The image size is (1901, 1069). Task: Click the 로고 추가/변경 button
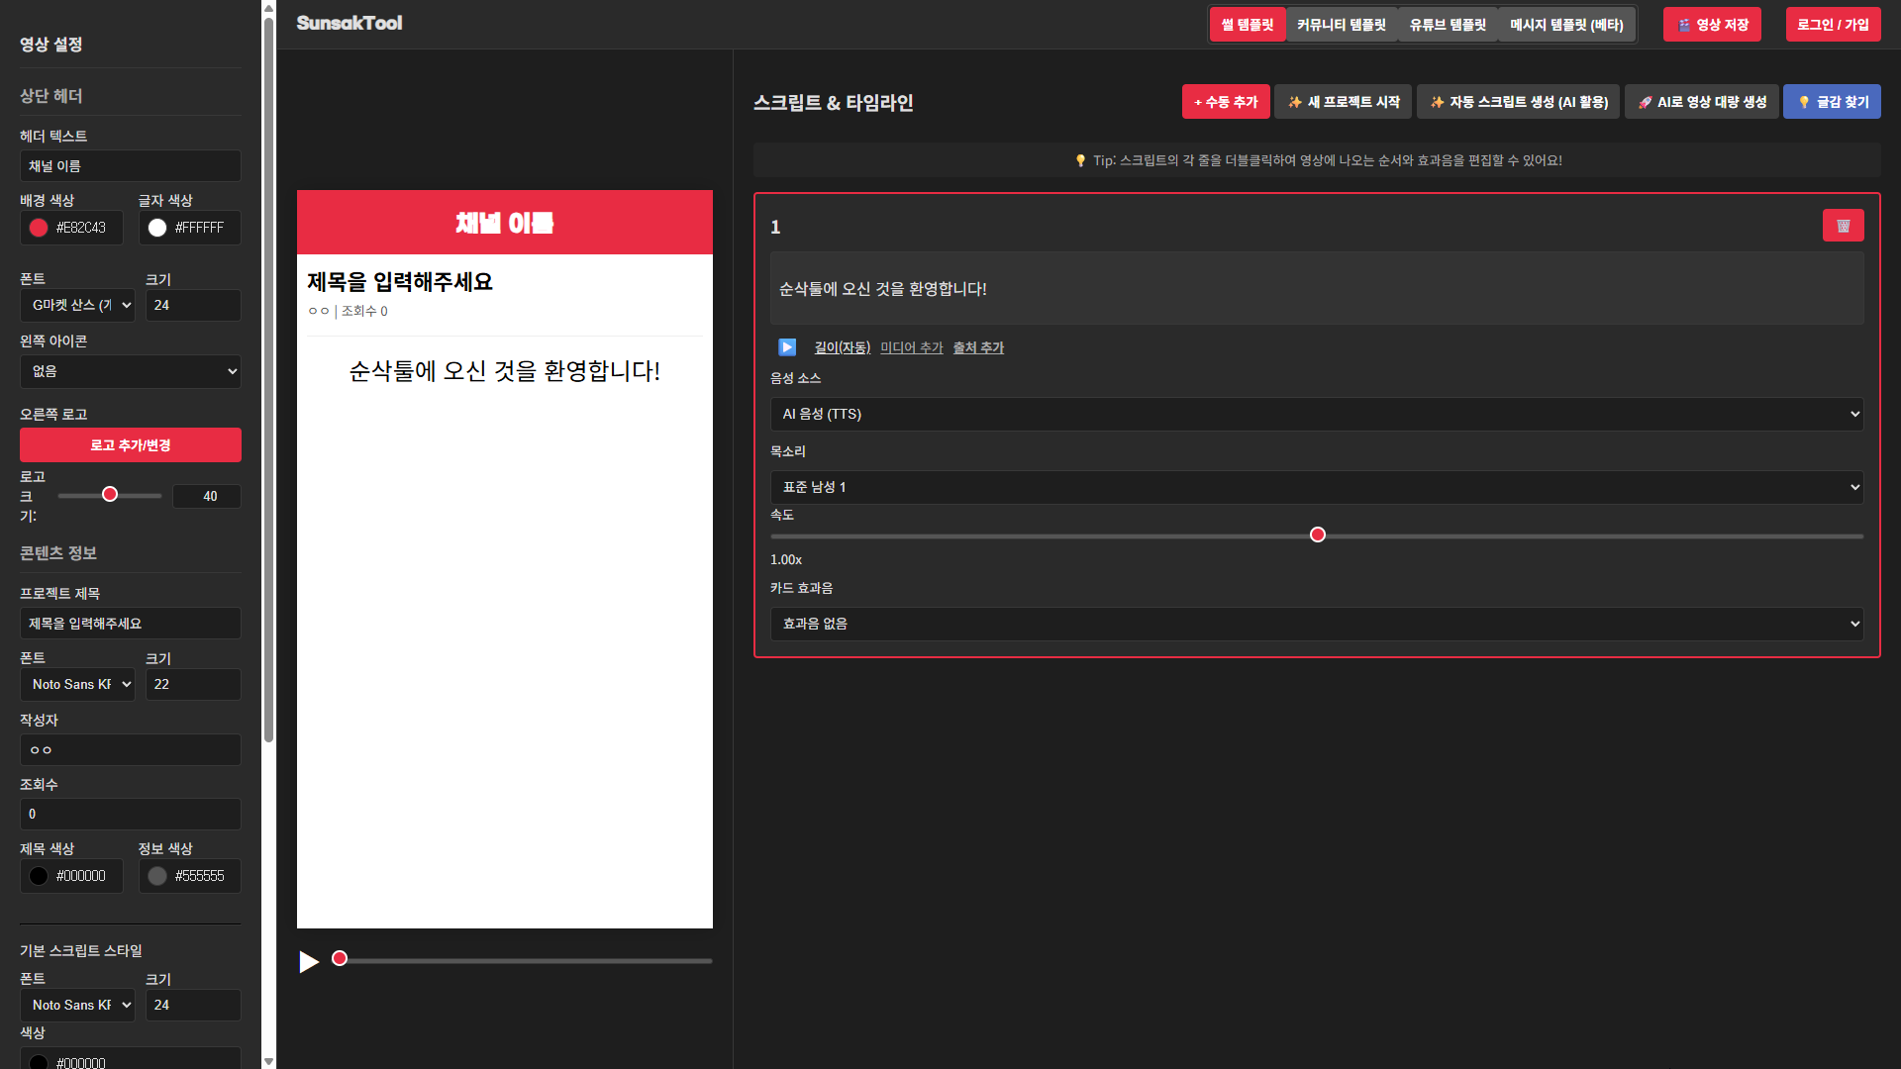tap(131, 445)
